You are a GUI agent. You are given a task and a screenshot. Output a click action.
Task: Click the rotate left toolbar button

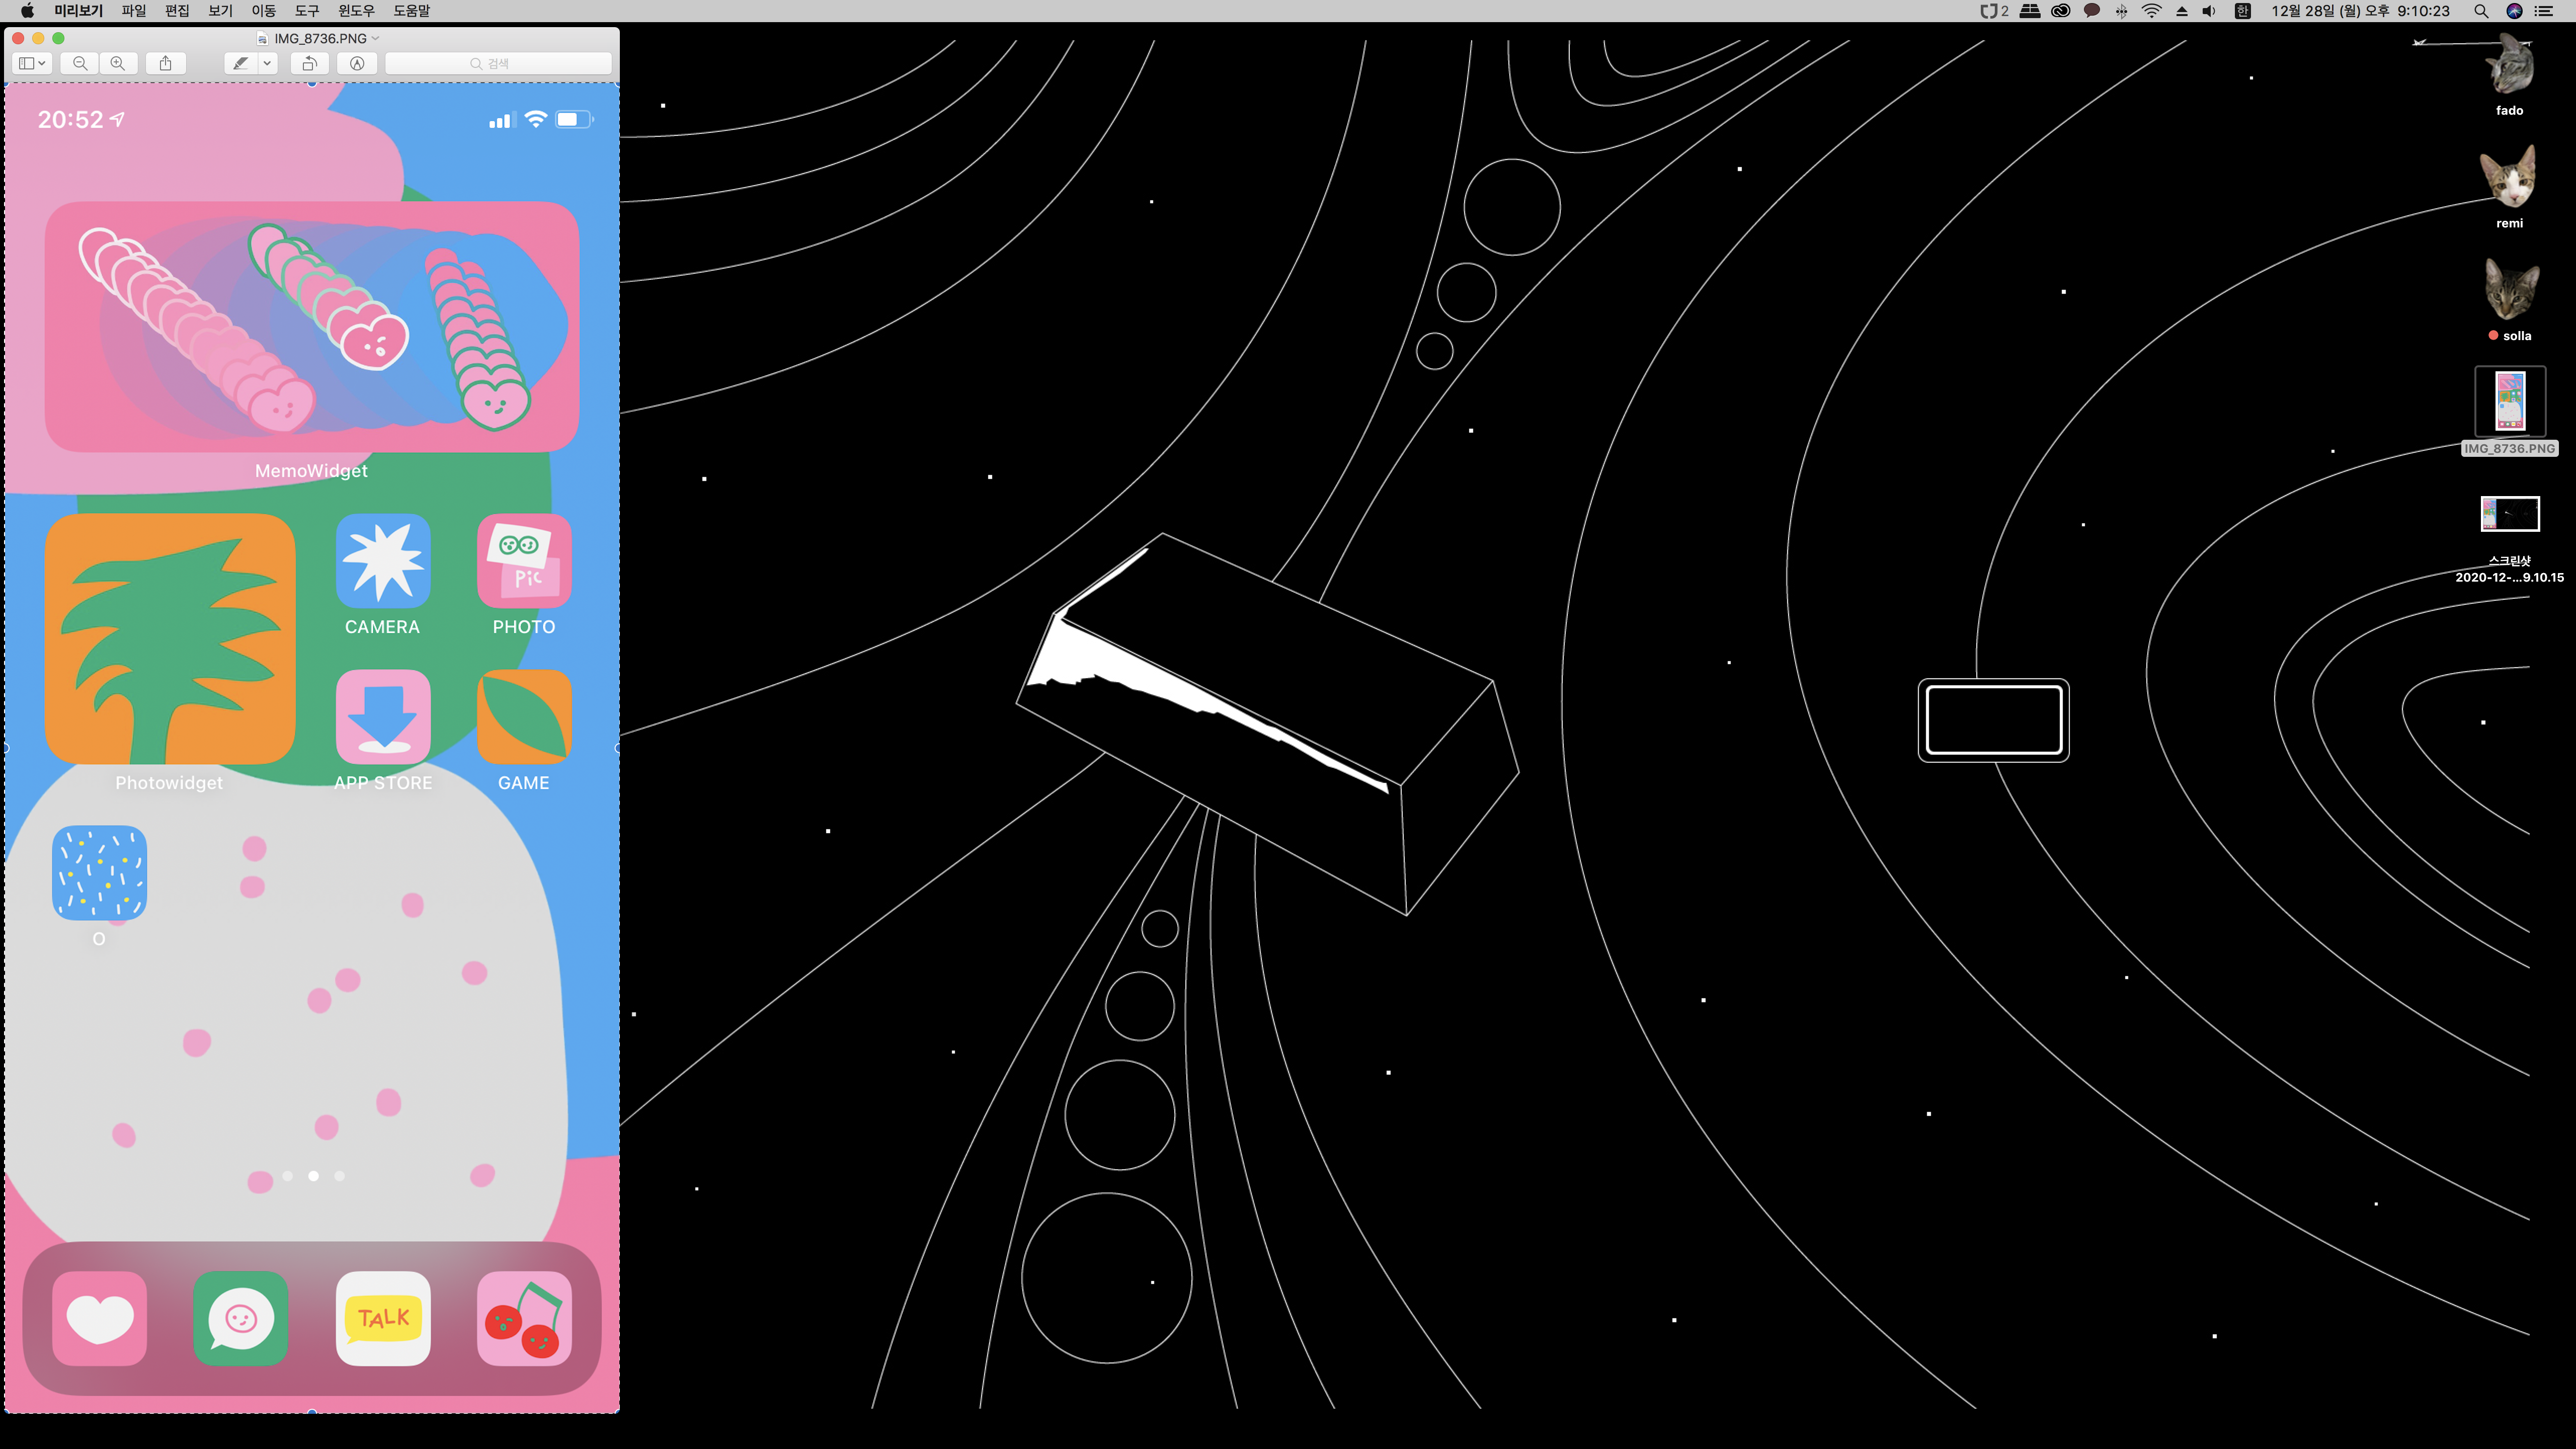point(310,63)
